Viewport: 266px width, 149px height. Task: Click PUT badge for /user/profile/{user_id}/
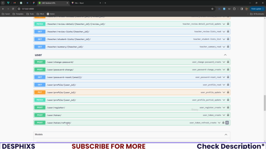coord(40,92)
